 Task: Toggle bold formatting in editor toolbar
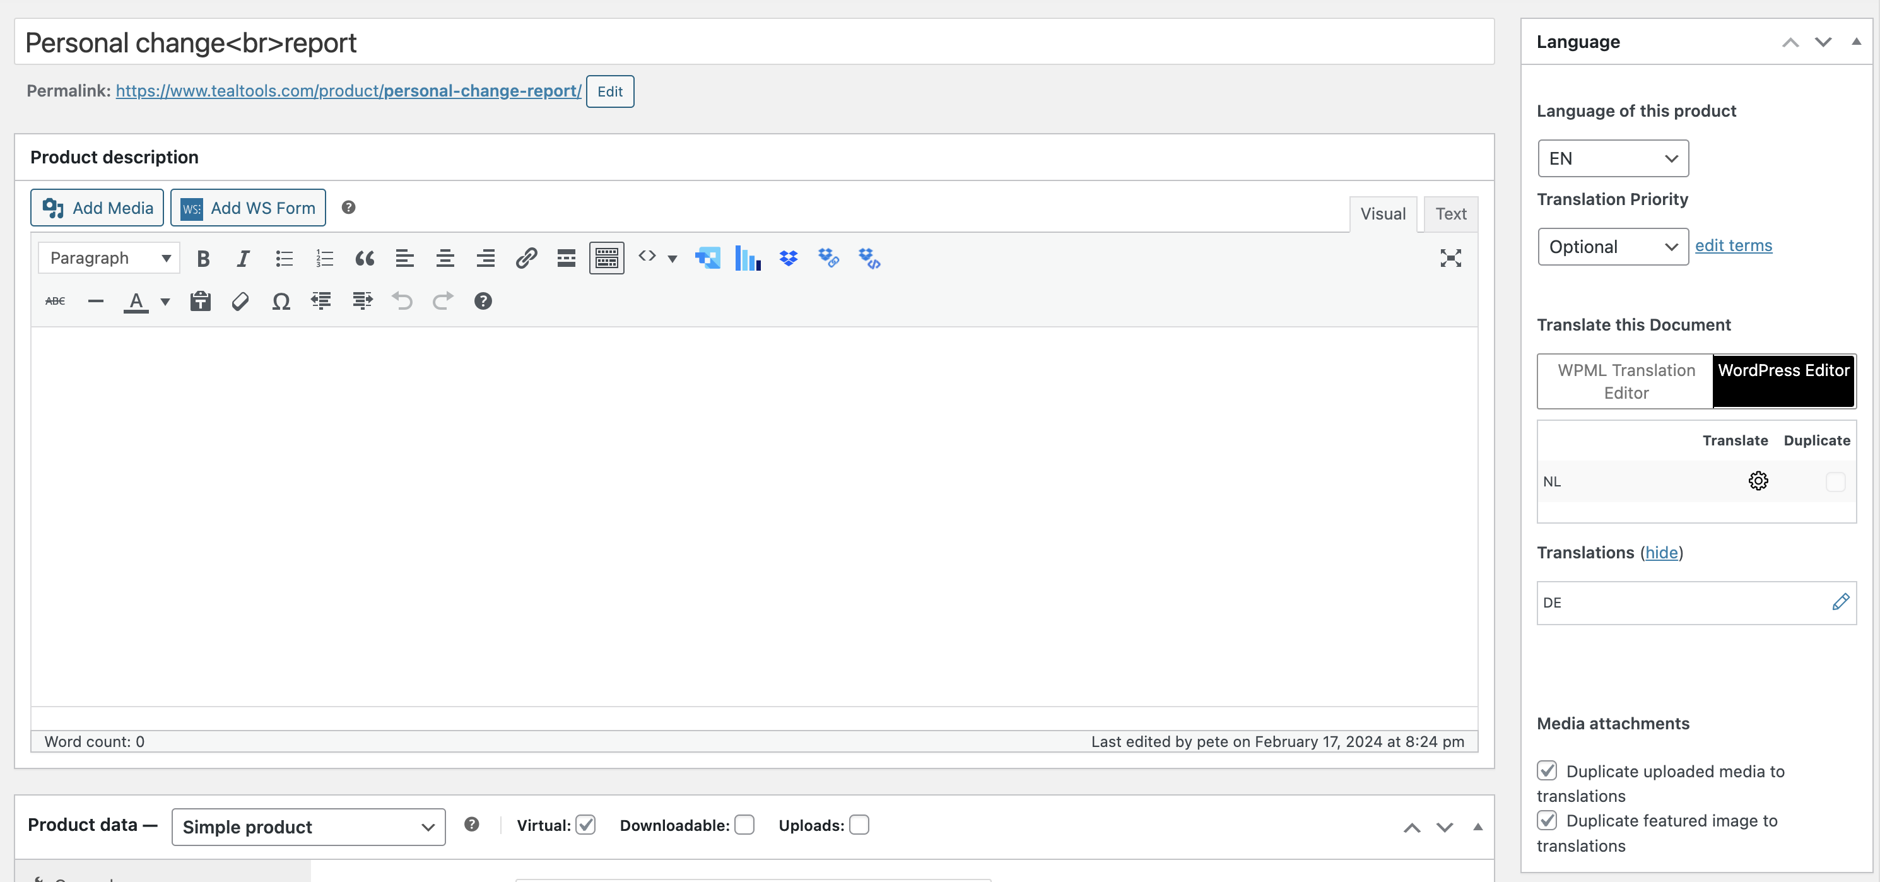(x=204, y=259)
